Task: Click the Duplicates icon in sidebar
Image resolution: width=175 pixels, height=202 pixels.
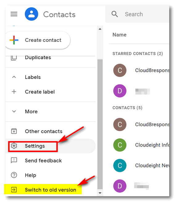Action: pos(14,58)
